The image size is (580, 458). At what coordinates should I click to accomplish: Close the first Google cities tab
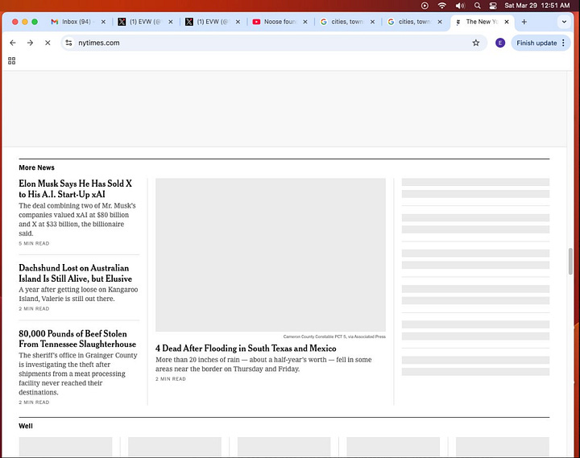[x=372, y=22]
